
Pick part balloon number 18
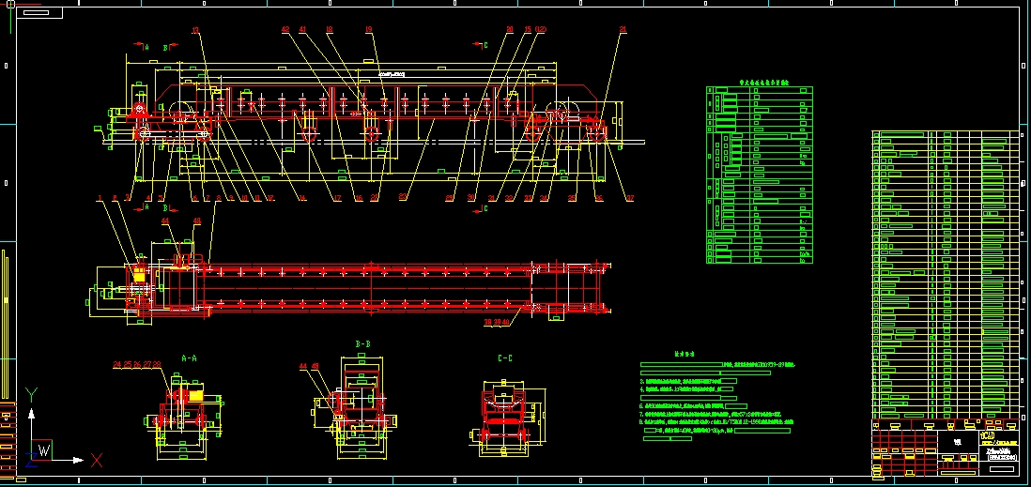[329, 30]
